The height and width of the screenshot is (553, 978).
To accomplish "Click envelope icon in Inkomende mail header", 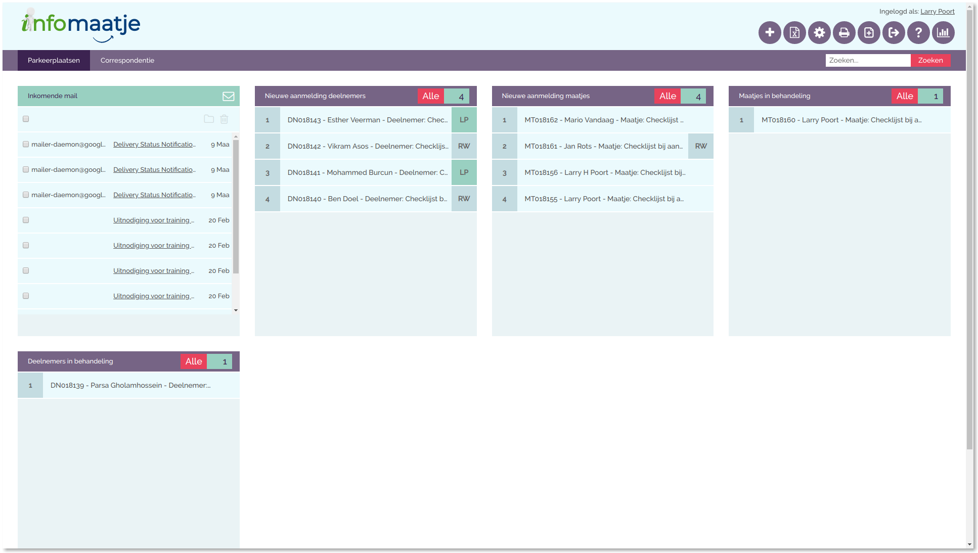I will (x=228, y=96).
